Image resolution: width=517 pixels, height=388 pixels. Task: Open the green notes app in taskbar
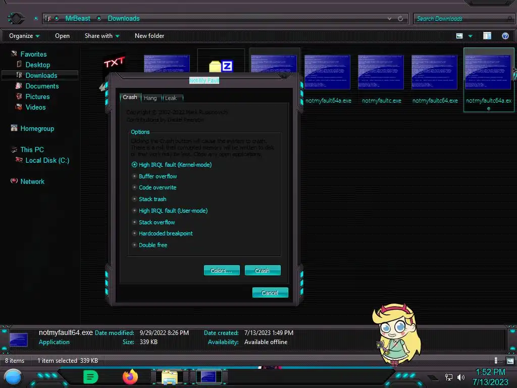tap(91, 377)
